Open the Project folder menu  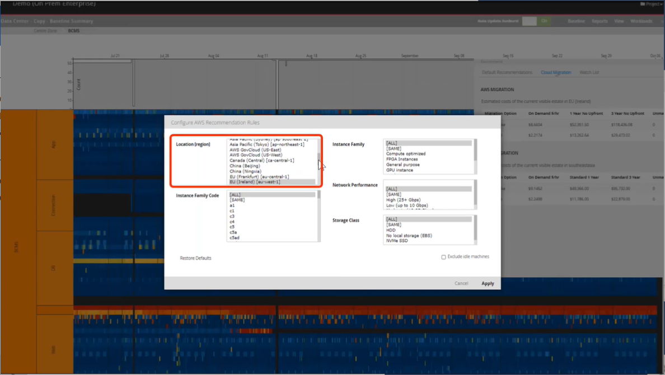(652, 4)
